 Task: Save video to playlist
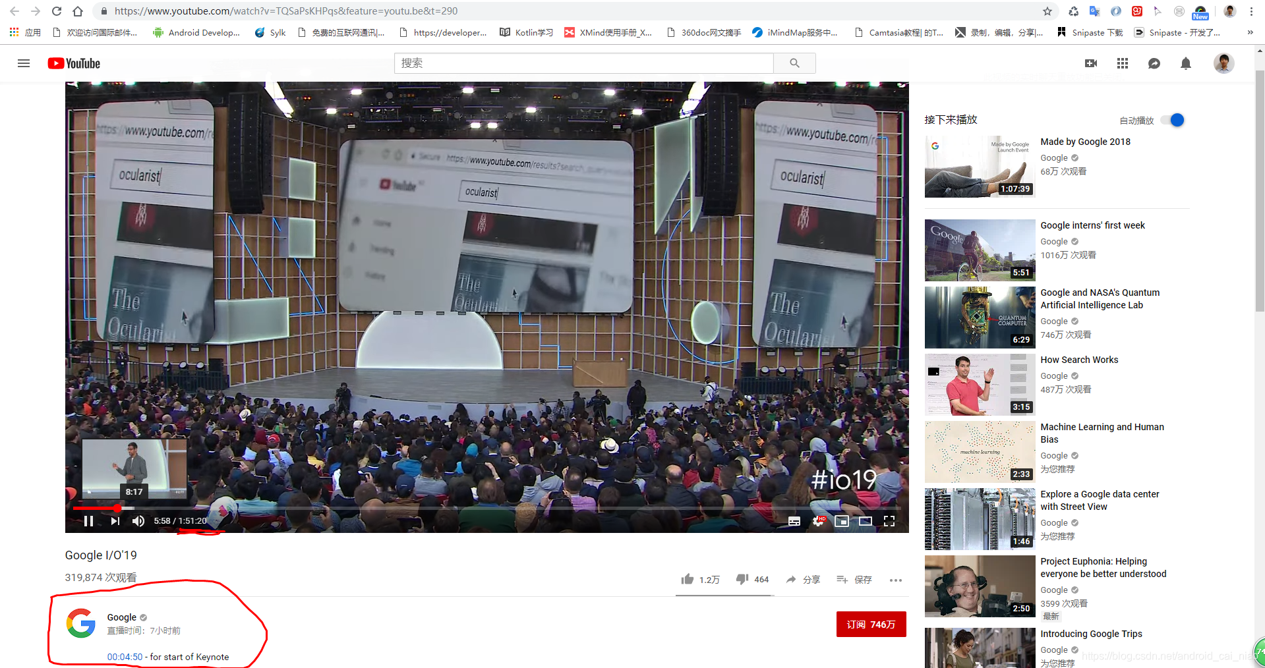(854, 580)
